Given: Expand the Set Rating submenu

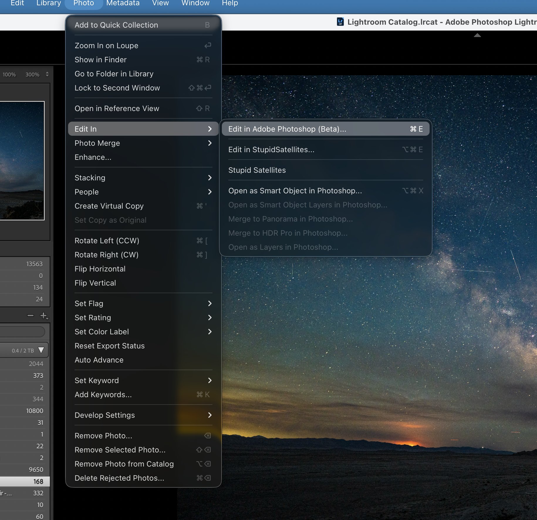Looking at the screenshot, I should click(x=143, y=318).
